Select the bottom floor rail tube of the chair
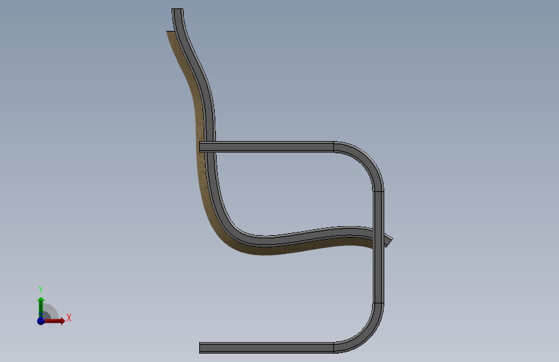The image size is (559, 362). pos(267,348)
